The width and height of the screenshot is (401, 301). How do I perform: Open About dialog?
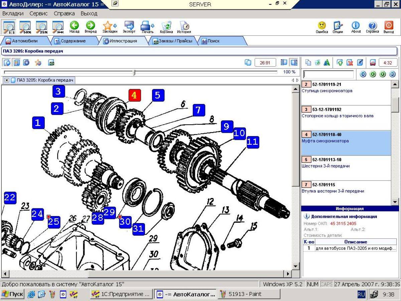356,27
